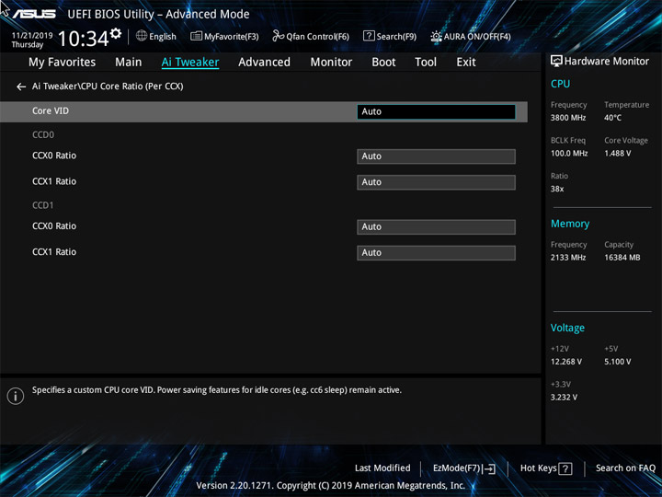Click the CCD1 CCX1 Ratio field
Image resolution: width=662 pixels, height=497 pixels.
tap(436, 253)
